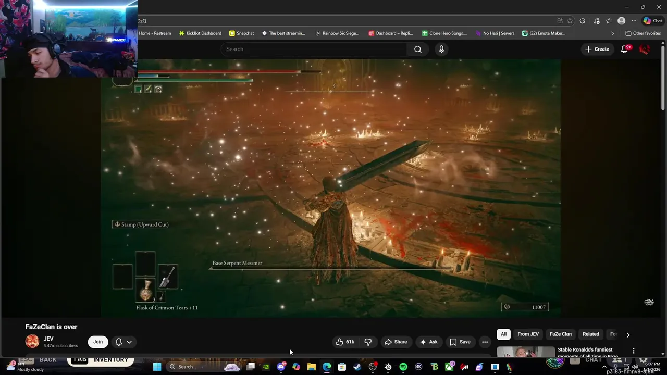The image size is (667, 375).
Task: Open the YouTube account avatar menu
Action: click(x=645, y=49)
